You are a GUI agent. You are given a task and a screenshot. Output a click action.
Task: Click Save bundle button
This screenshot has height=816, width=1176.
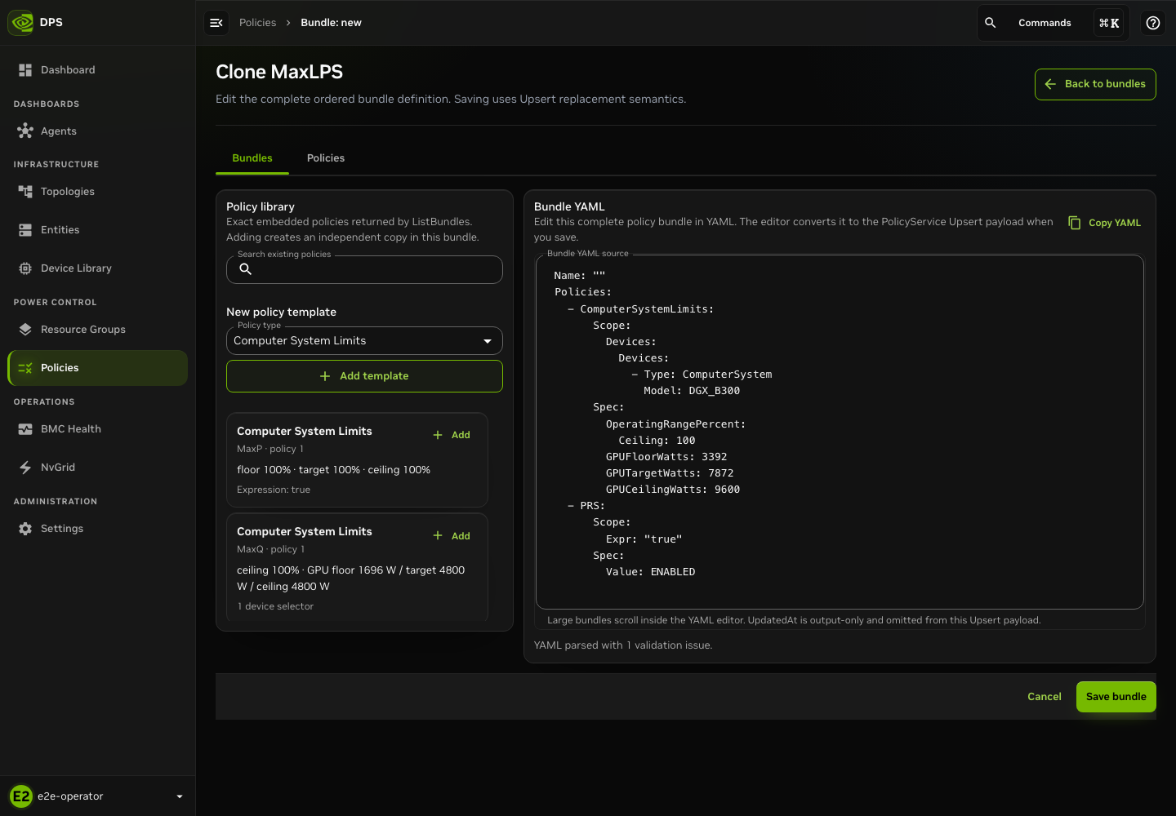(x=1116, y=697)
